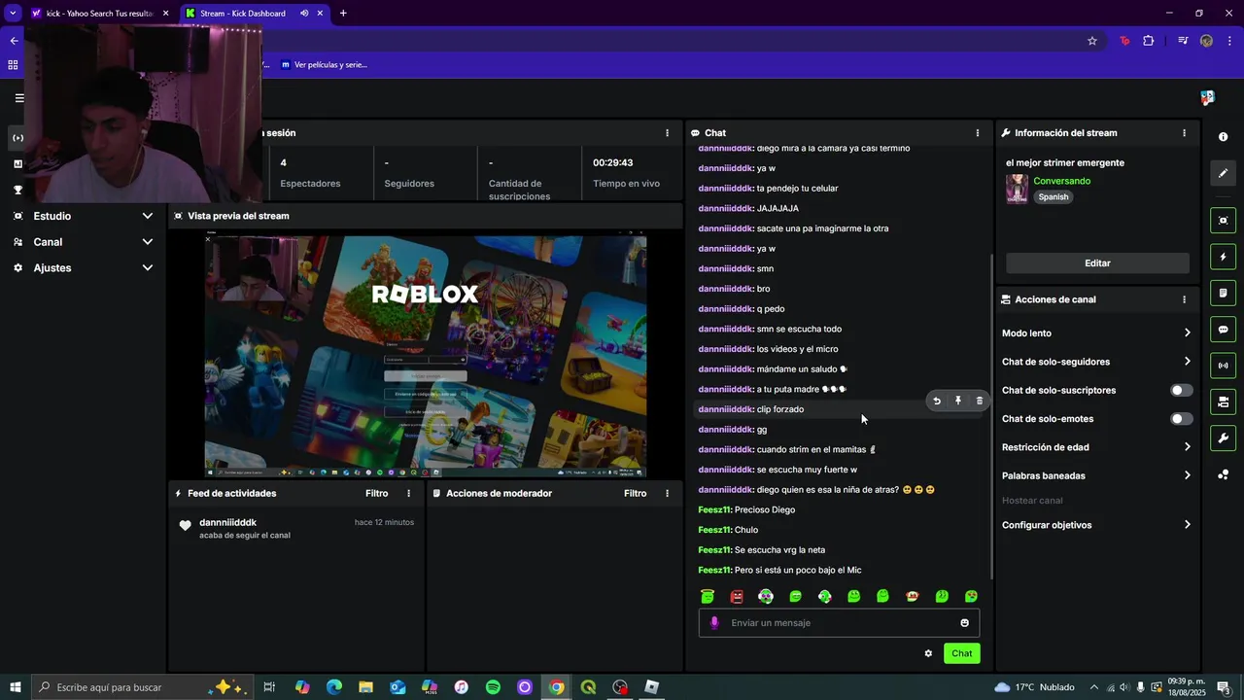
Task: Mute the Kick Dashboard tab audio icon
Action: [304, 14]
